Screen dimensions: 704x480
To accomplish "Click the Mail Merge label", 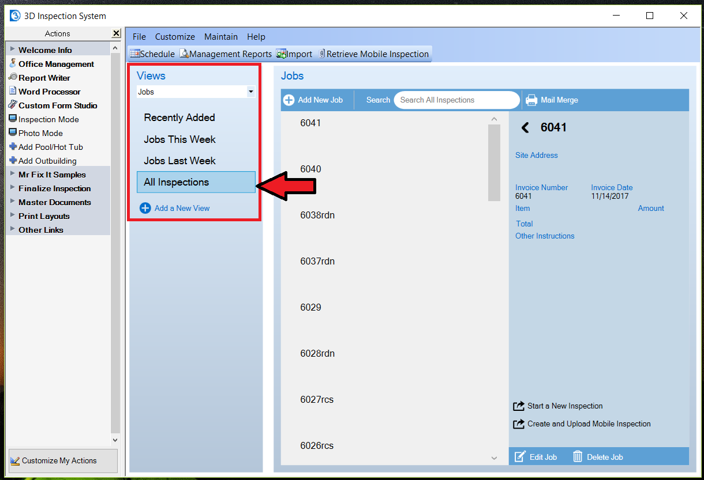I will point(559,100).
